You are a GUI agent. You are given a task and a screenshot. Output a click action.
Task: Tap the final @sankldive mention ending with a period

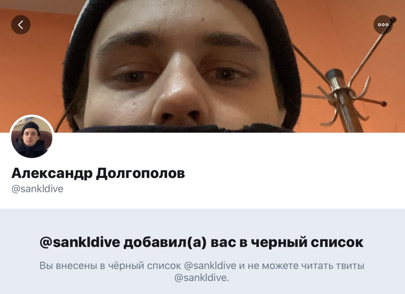click(202, 278)
